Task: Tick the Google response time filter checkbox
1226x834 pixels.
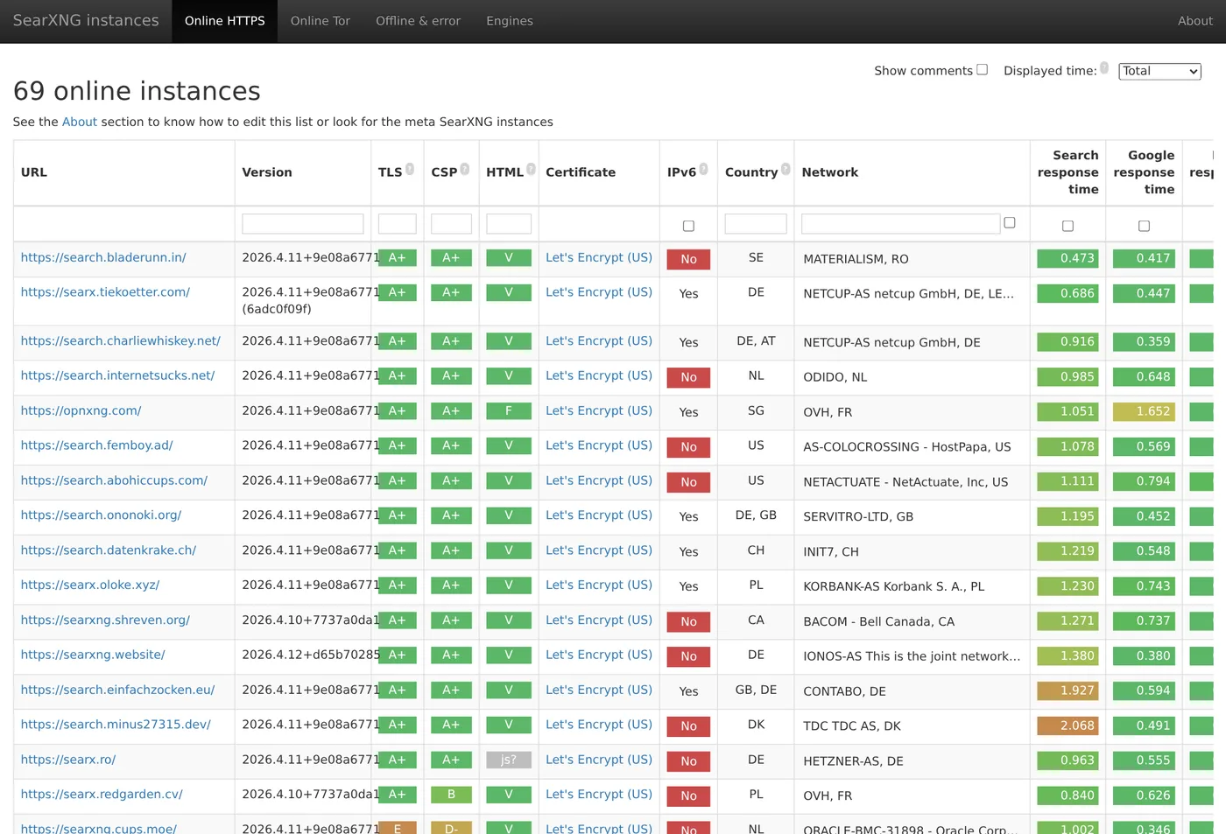Action: click(1144, 226)
